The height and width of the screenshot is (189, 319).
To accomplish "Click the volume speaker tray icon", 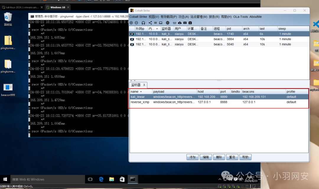I will coord(230,179).
